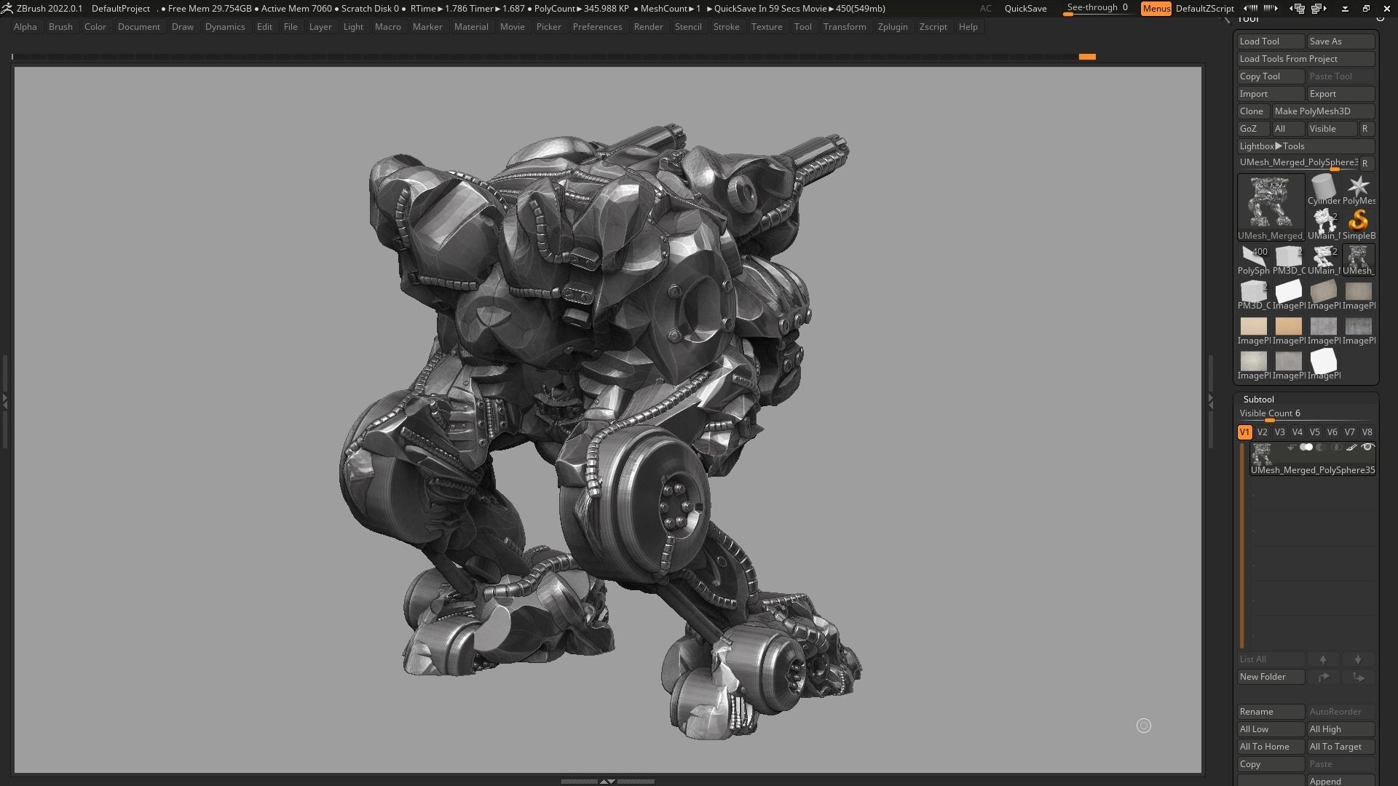Click the ZBrush logo in the title bar
The height and width of the screenshot is (786, 1398).
pos(7,8)
